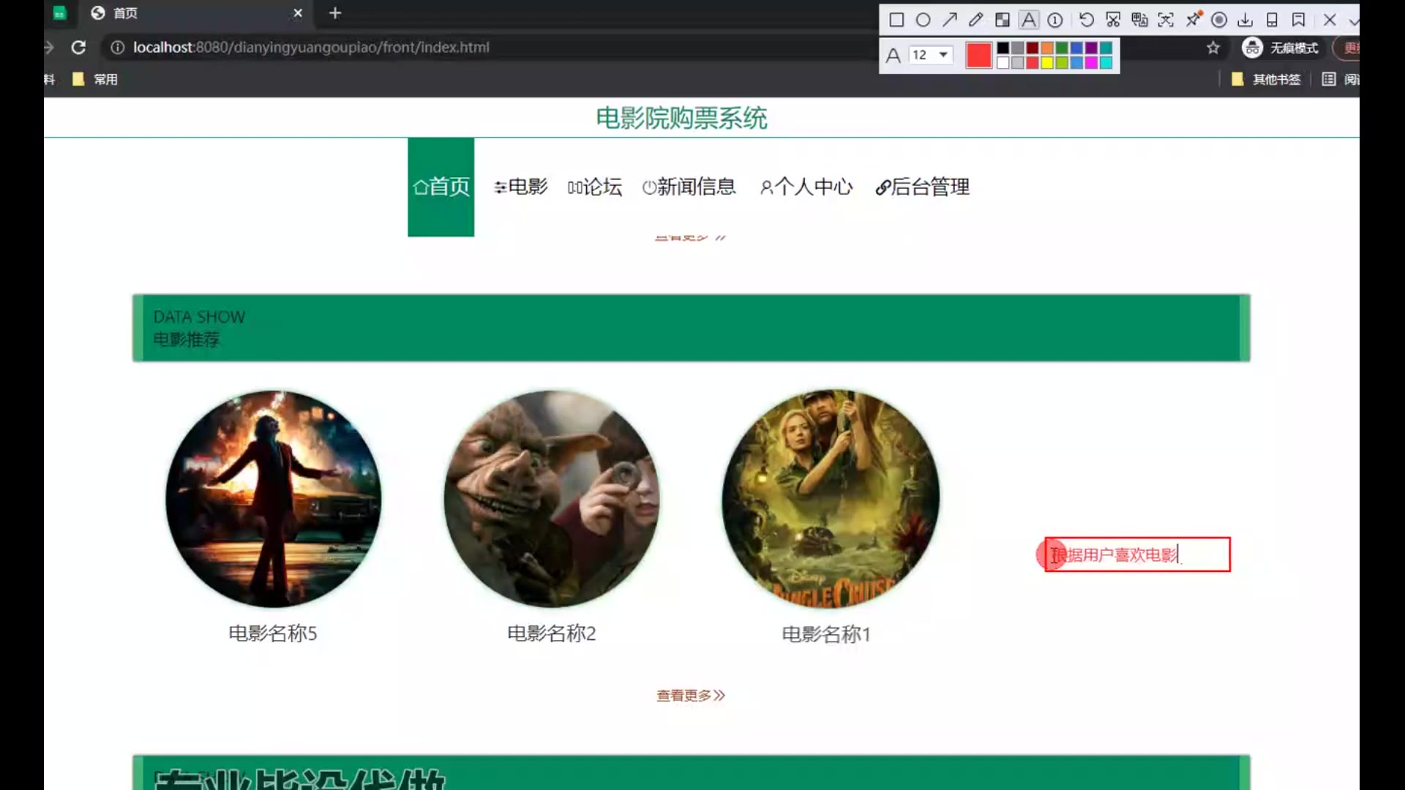Toggle the text annotation tool
This screenshot has height=790, width=1405.
(x=1028, y=20)
